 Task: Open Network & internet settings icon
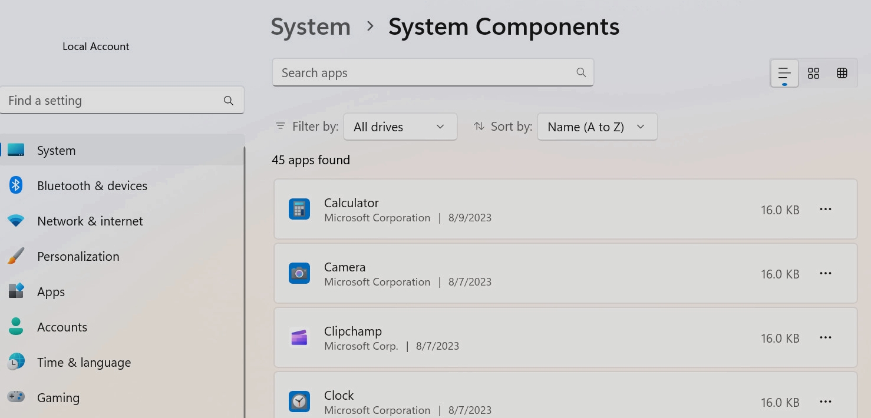coord(16,221)
